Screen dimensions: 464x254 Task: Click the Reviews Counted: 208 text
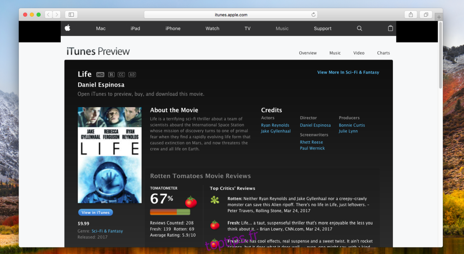(172, 223)
